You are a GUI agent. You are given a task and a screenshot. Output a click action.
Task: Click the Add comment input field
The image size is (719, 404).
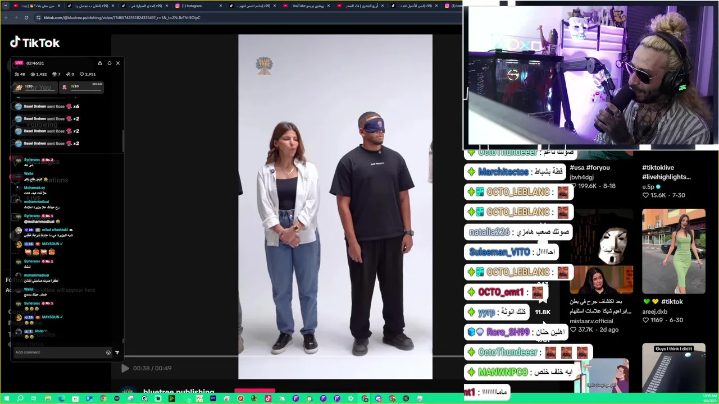[x=59, y=352]
